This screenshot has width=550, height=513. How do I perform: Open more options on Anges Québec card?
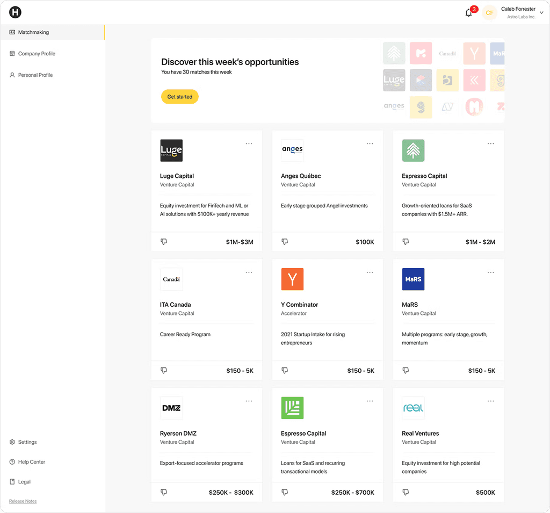point(370,144)
